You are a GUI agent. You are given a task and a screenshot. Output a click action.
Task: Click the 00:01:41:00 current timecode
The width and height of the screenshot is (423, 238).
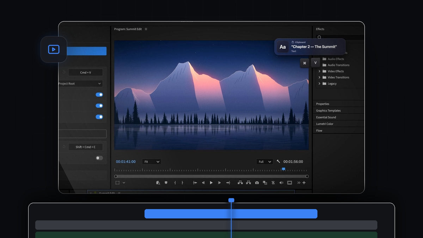[x=126, y=161]
